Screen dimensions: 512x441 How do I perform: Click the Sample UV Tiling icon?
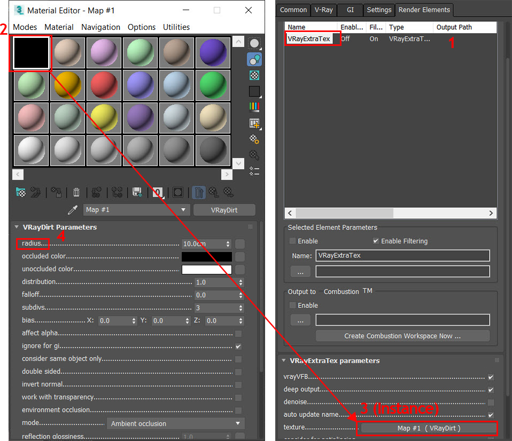click(x=254, y=91)
